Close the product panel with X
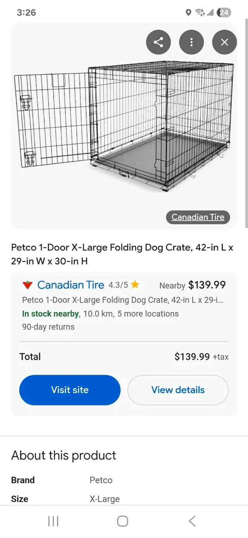 click(224, 42)
